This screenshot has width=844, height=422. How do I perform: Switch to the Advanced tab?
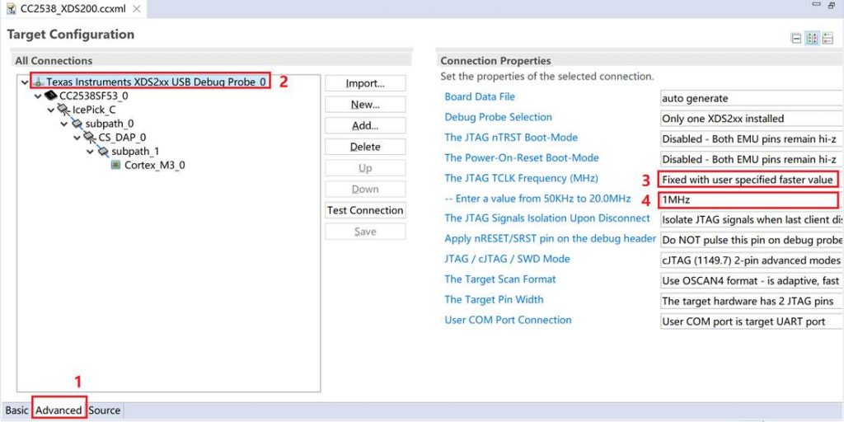point(59,410)
